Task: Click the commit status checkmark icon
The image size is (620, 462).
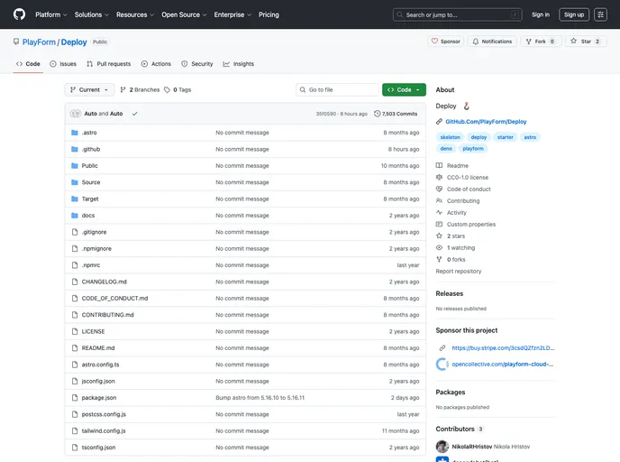Action: (x=134, y=114)
